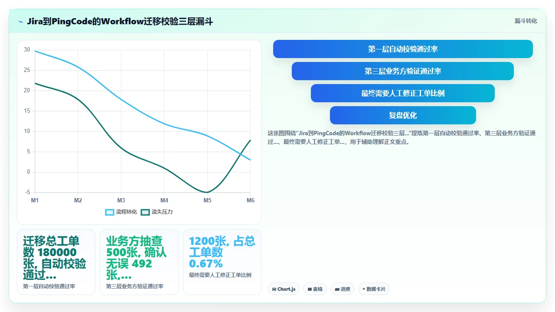Click the lightning icon beside the title
The height and width of the screenshot is (312, 555).
20,22
